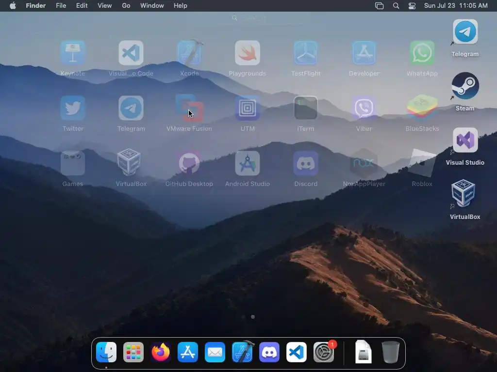Open Mail from the Dock
Viewport: 497px width, 372px height.
(x=215, y=352)
